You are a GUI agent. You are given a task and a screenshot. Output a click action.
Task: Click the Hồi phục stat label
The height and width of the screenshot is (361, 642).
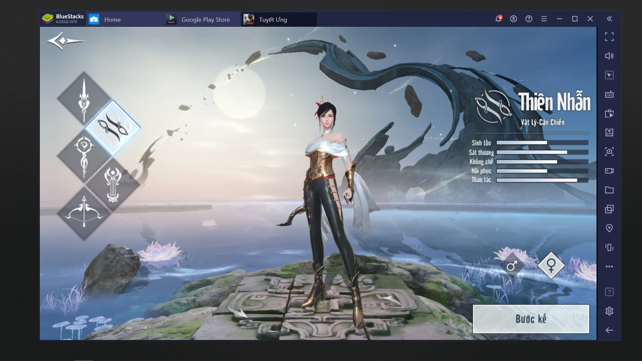[x=481, y=171]
